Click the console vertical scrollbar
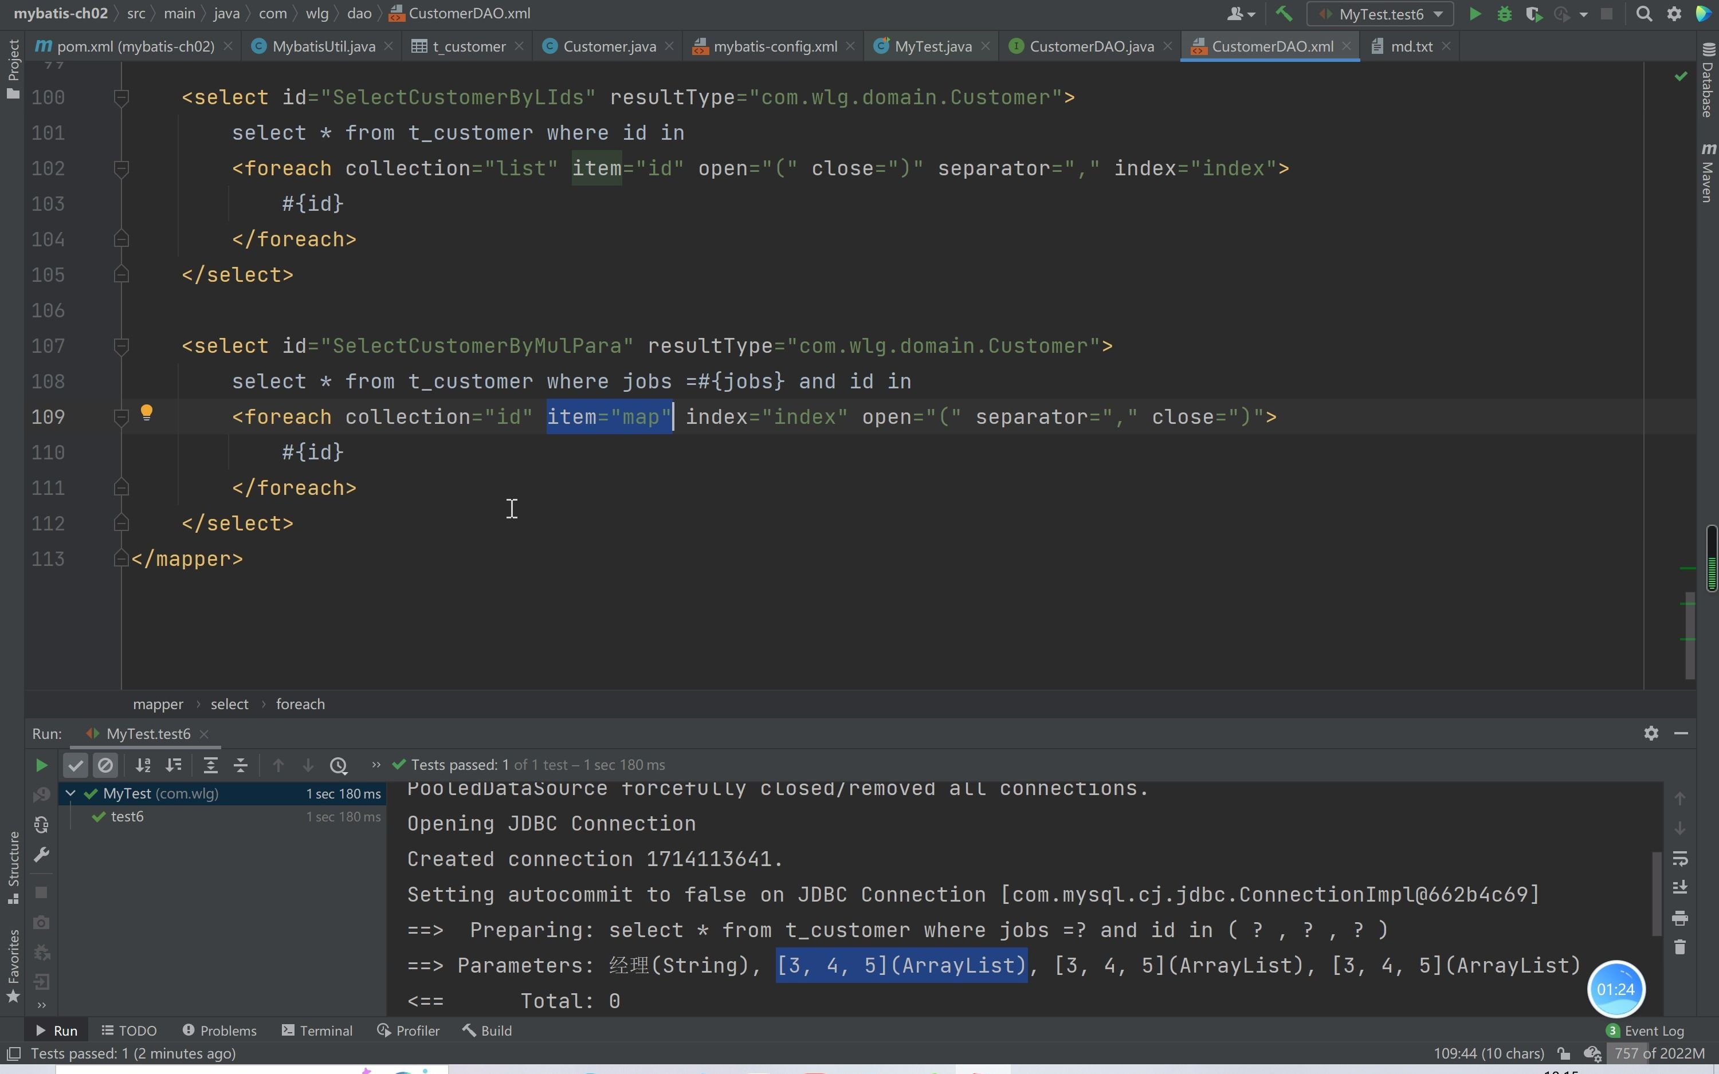Screen dimensions: 1719x1074 click(1657, 894)
